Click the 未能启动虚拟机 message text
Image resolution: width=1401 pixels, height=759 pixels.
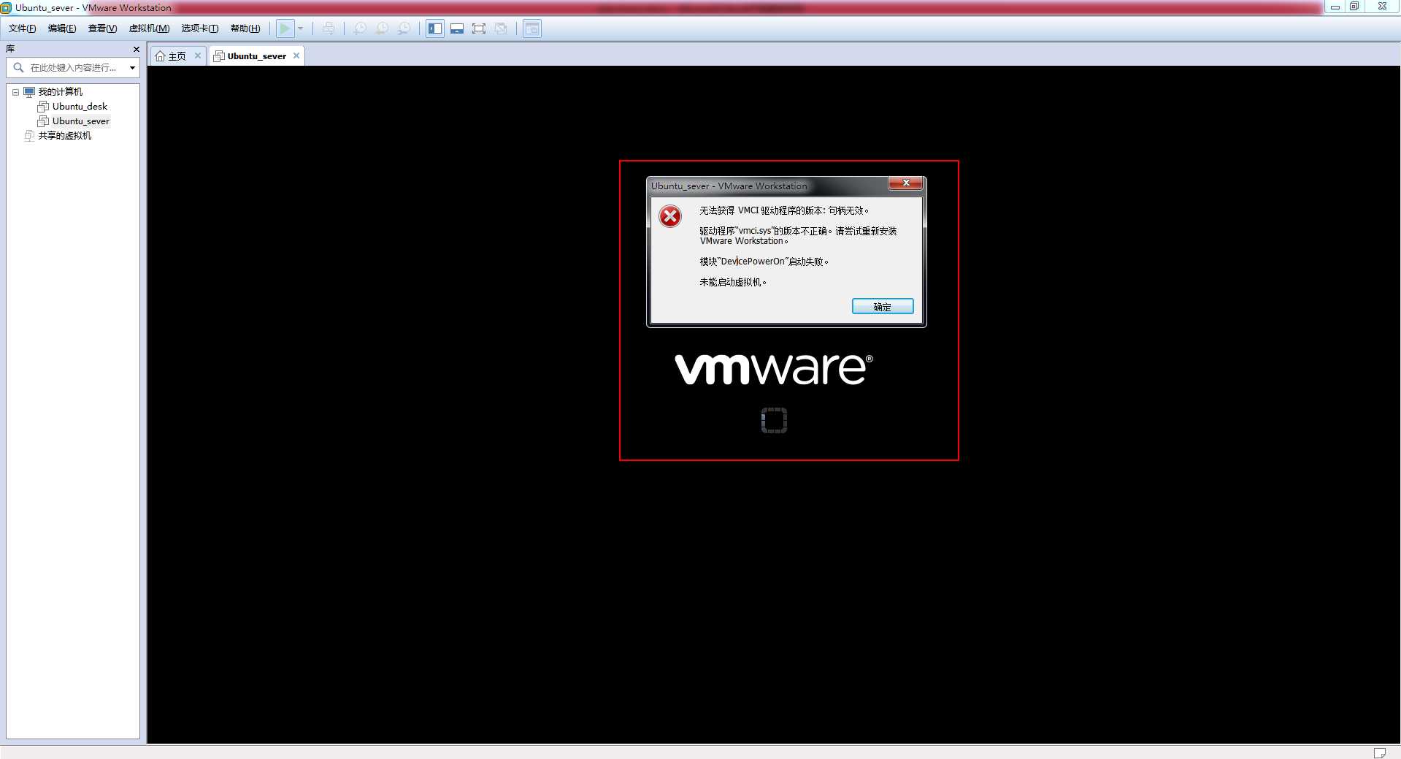[x=733, y=282]
